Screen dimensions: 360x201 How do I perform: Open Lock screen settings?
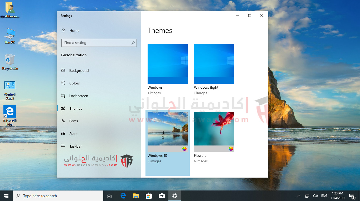pos(78,96)
